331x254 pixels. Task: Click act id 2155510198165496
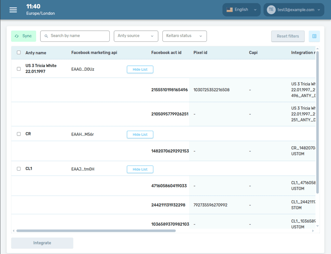170,90
